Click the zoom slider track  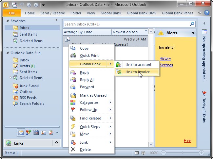pyautogui.click(x=182, y=153)
